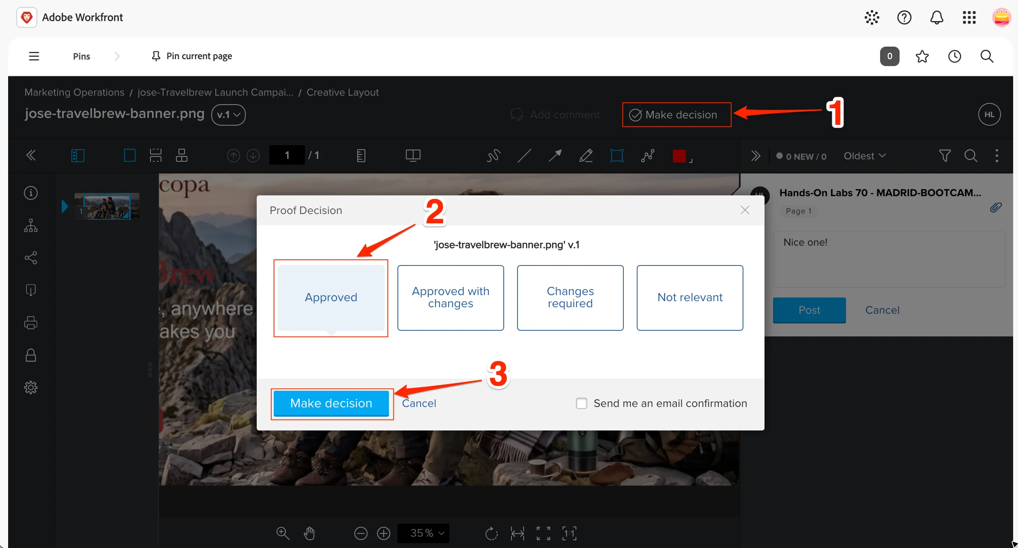Select the pencil highlight markup tool
Viewport: 1018px width, 548px height.
pyautogui.click(x=586, y=156)
